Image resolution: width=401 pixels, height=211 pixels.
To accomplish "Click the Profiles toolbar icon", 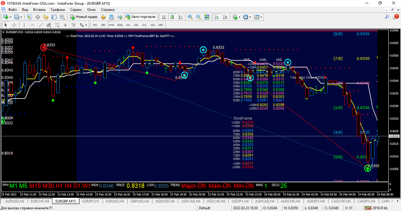I will pyautogui.click(x=17, y=17).
